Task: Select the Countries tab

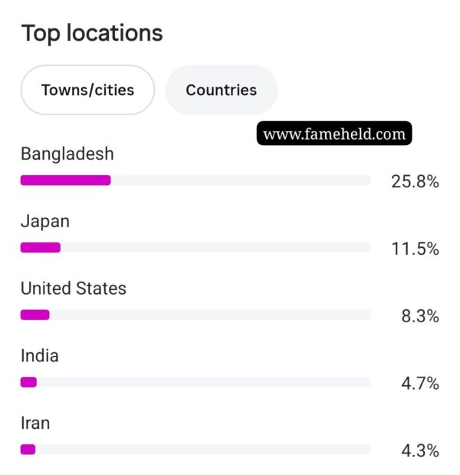Action: 222,90
